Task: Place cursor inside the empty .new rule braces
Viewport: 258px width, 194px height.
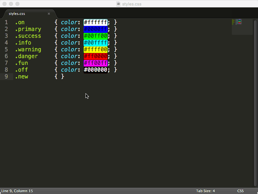Action: tap(60, 76)
